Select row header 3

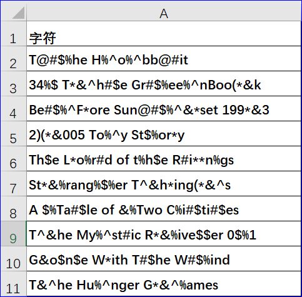click(14, 84)
